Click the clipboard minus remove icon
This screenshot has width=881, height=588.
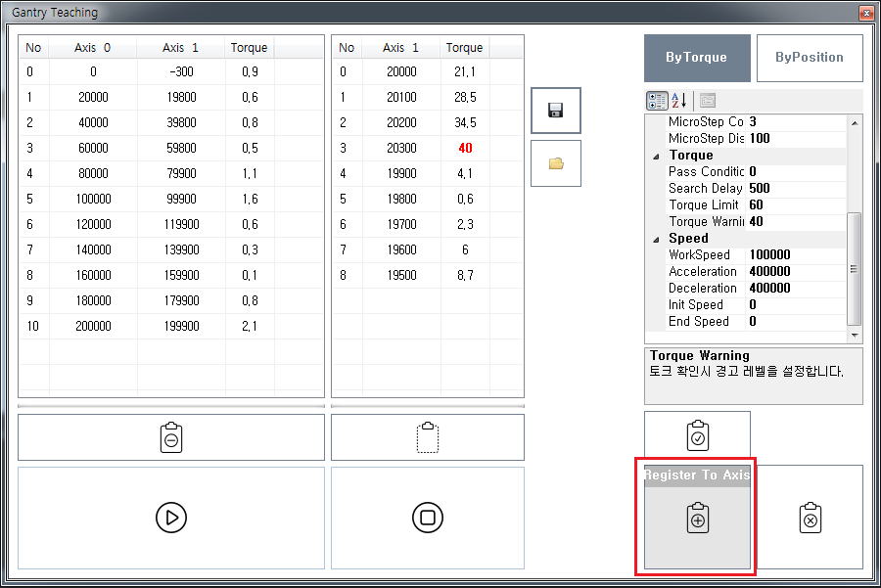pos(170,437)
